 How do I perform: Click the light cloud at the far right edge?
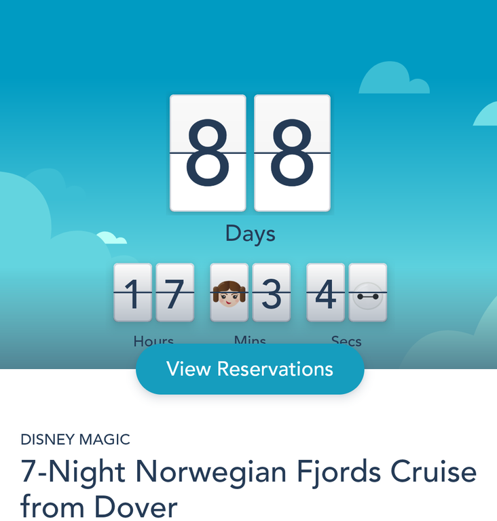tap(487, 115)
